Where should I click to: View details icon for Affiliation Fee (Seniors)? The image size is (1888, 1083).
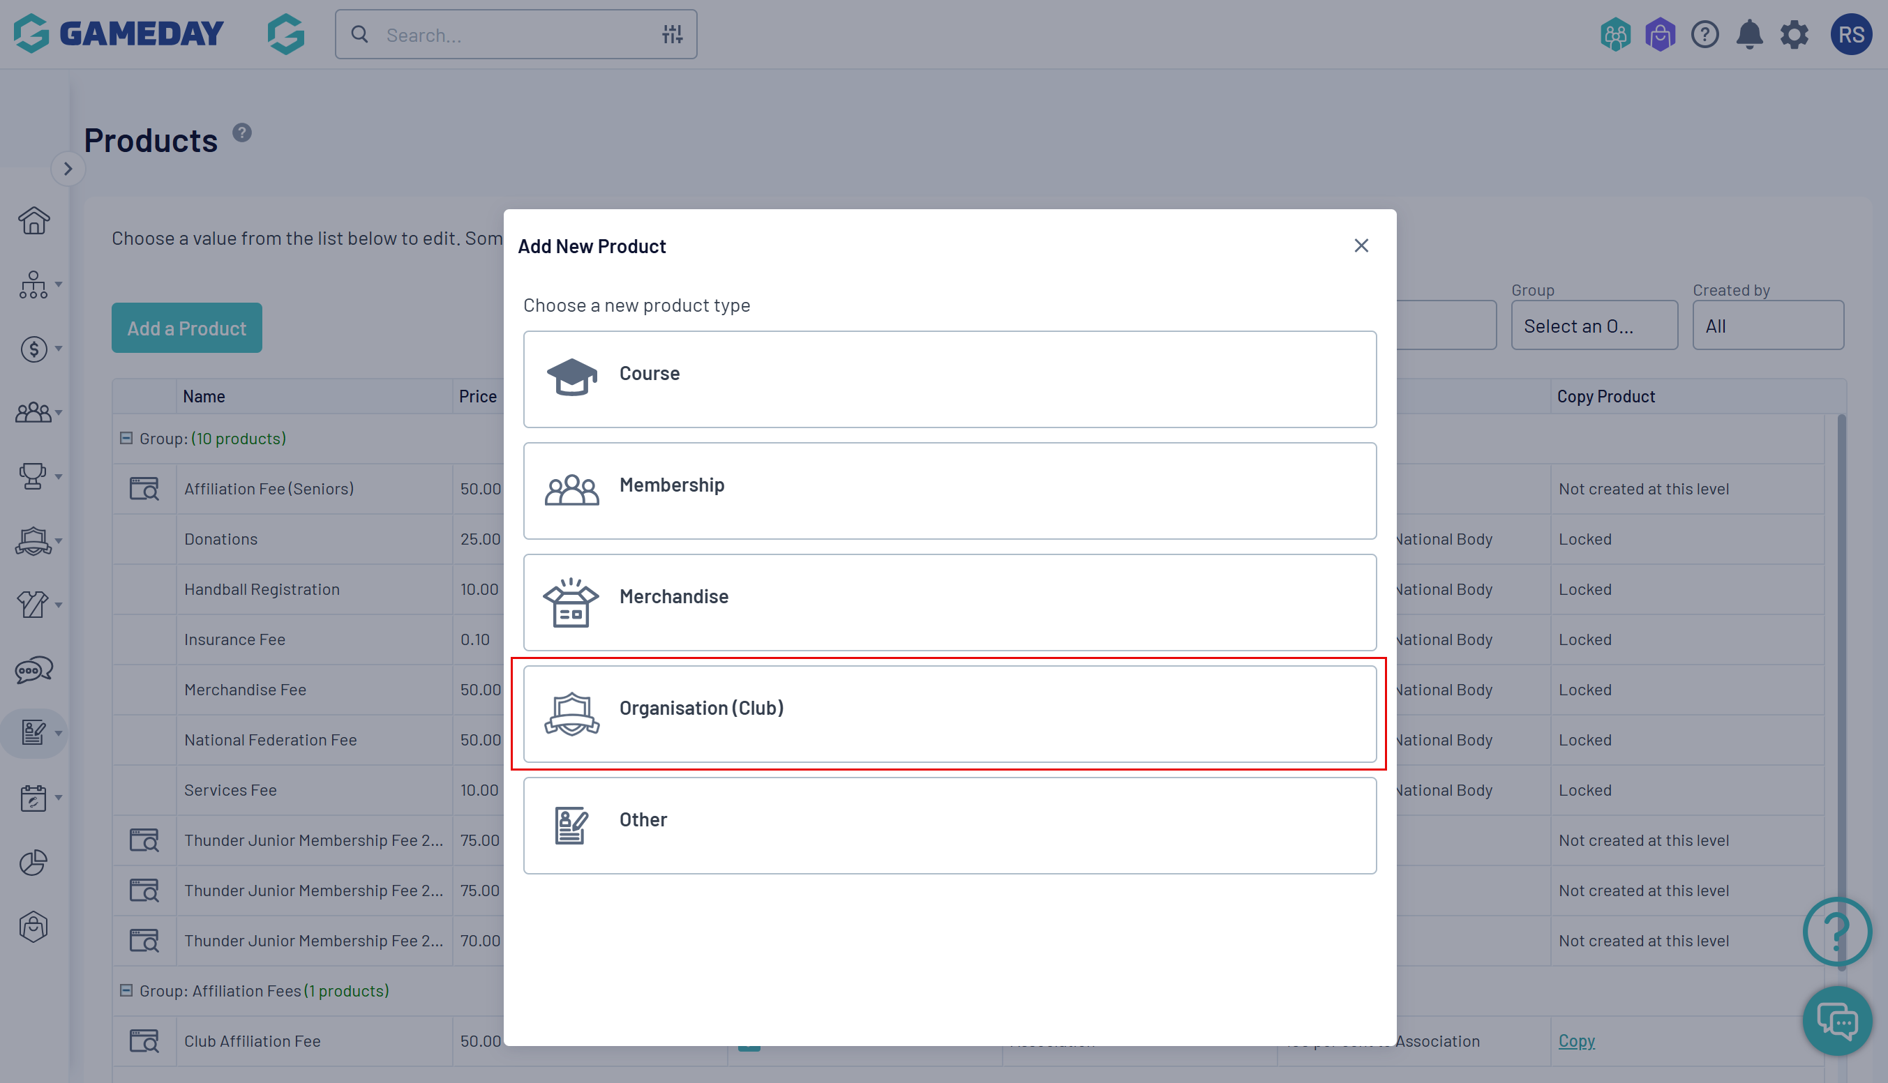(144, 489)
